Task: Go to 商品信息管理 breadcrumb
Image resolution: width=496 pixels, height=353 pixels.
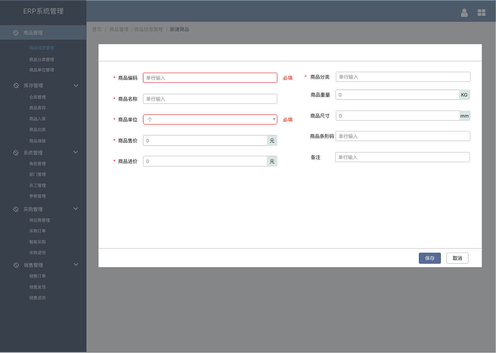Action: [149, 29]
